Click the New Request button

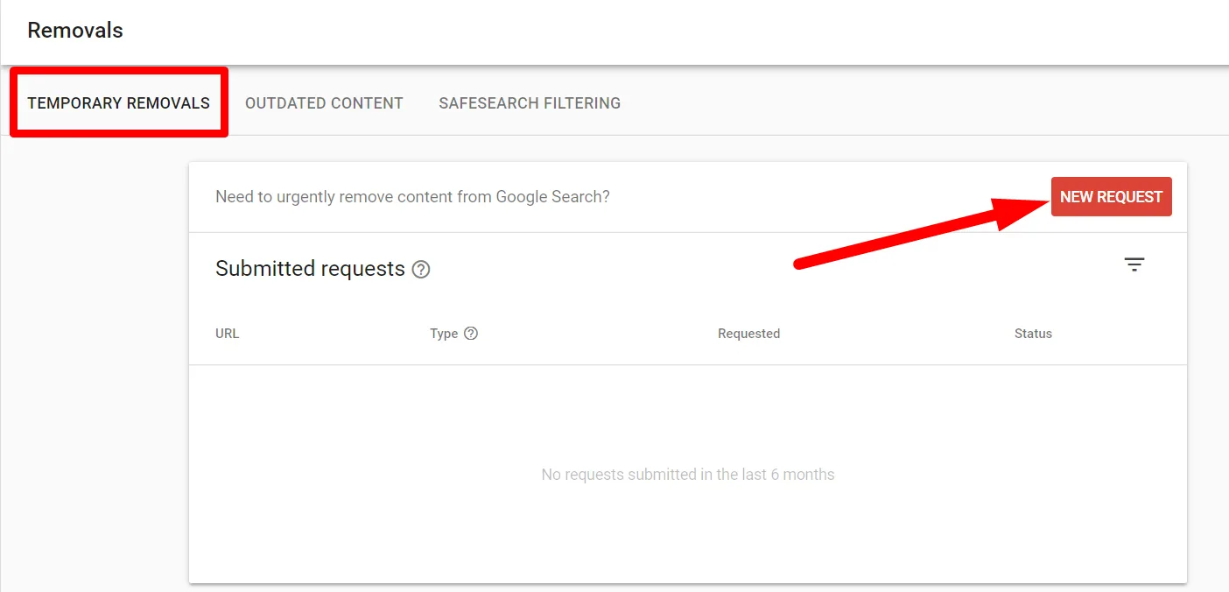[x=1112, y=197]
